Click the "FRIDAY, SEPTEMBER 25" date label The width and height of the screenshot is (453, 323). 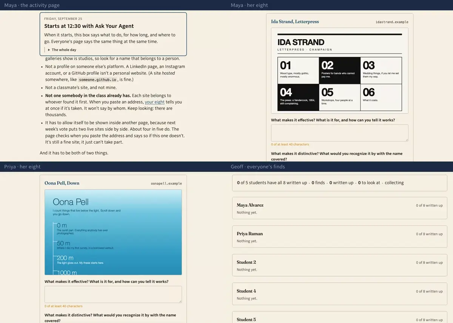(x=63, y=18)
